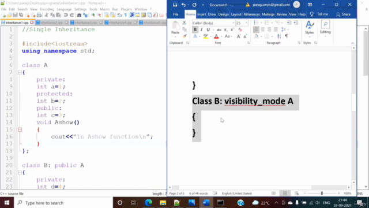The width and height of the screenshot is (369, 208).
Task: Click Sort icon in Word Paragraph group
Action: (x=279, y=36)
